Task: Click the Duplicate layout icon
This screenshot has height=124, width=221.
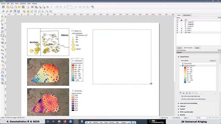Action: 12,7
